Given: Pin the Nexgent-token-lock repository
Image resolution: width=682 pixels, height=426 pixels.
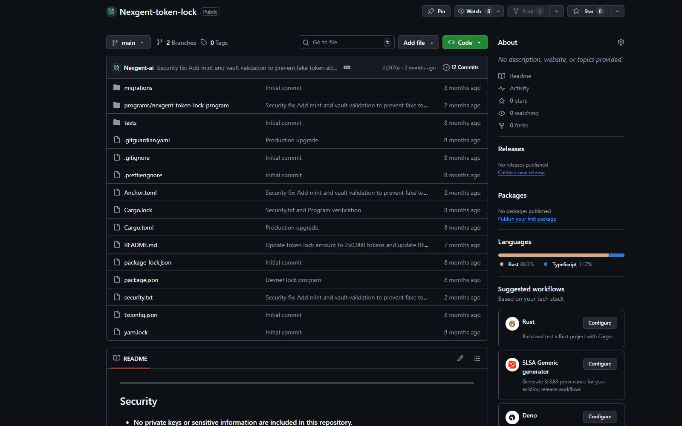Looking at the screenshot, I should 436,11.
